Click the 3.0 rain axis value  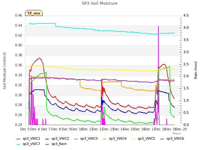pyautogui.click(x=186, y=52)
